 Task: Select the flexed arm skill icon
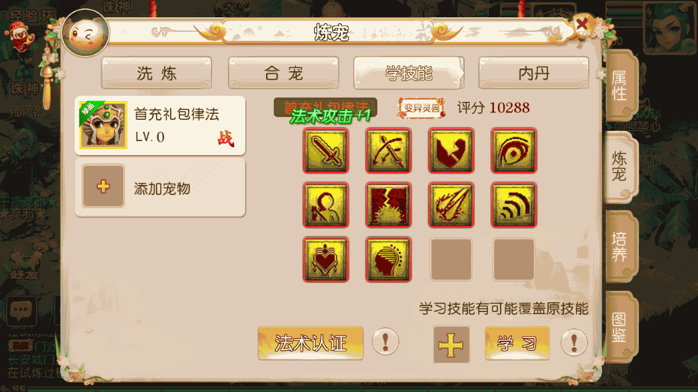pos(451,150)
